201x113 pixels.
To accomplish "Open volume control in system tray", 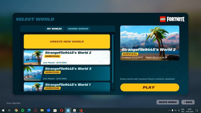I will coord(179,110).
